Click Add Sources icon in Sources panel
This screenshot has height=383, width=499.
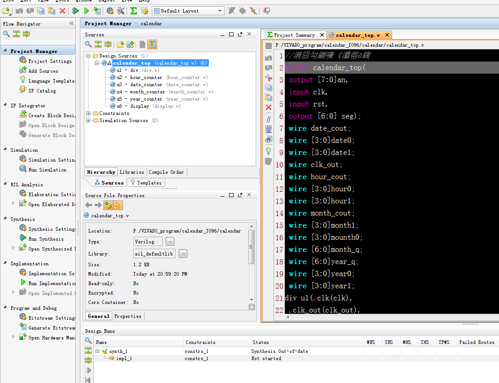point(130,44)
